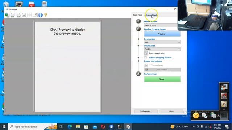Click the document help icon beside the Wi-Fi icon

pos(204,116)
